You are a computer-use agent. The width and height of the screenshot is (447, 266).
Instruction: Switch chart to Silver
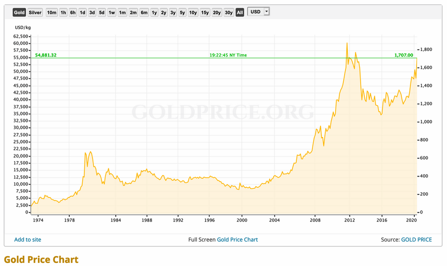point(35,12)
